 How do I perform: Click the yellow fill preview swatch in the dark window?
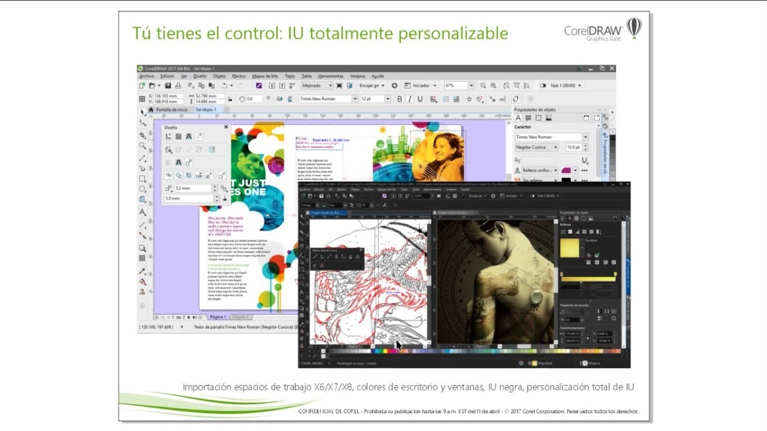[570, 247]
